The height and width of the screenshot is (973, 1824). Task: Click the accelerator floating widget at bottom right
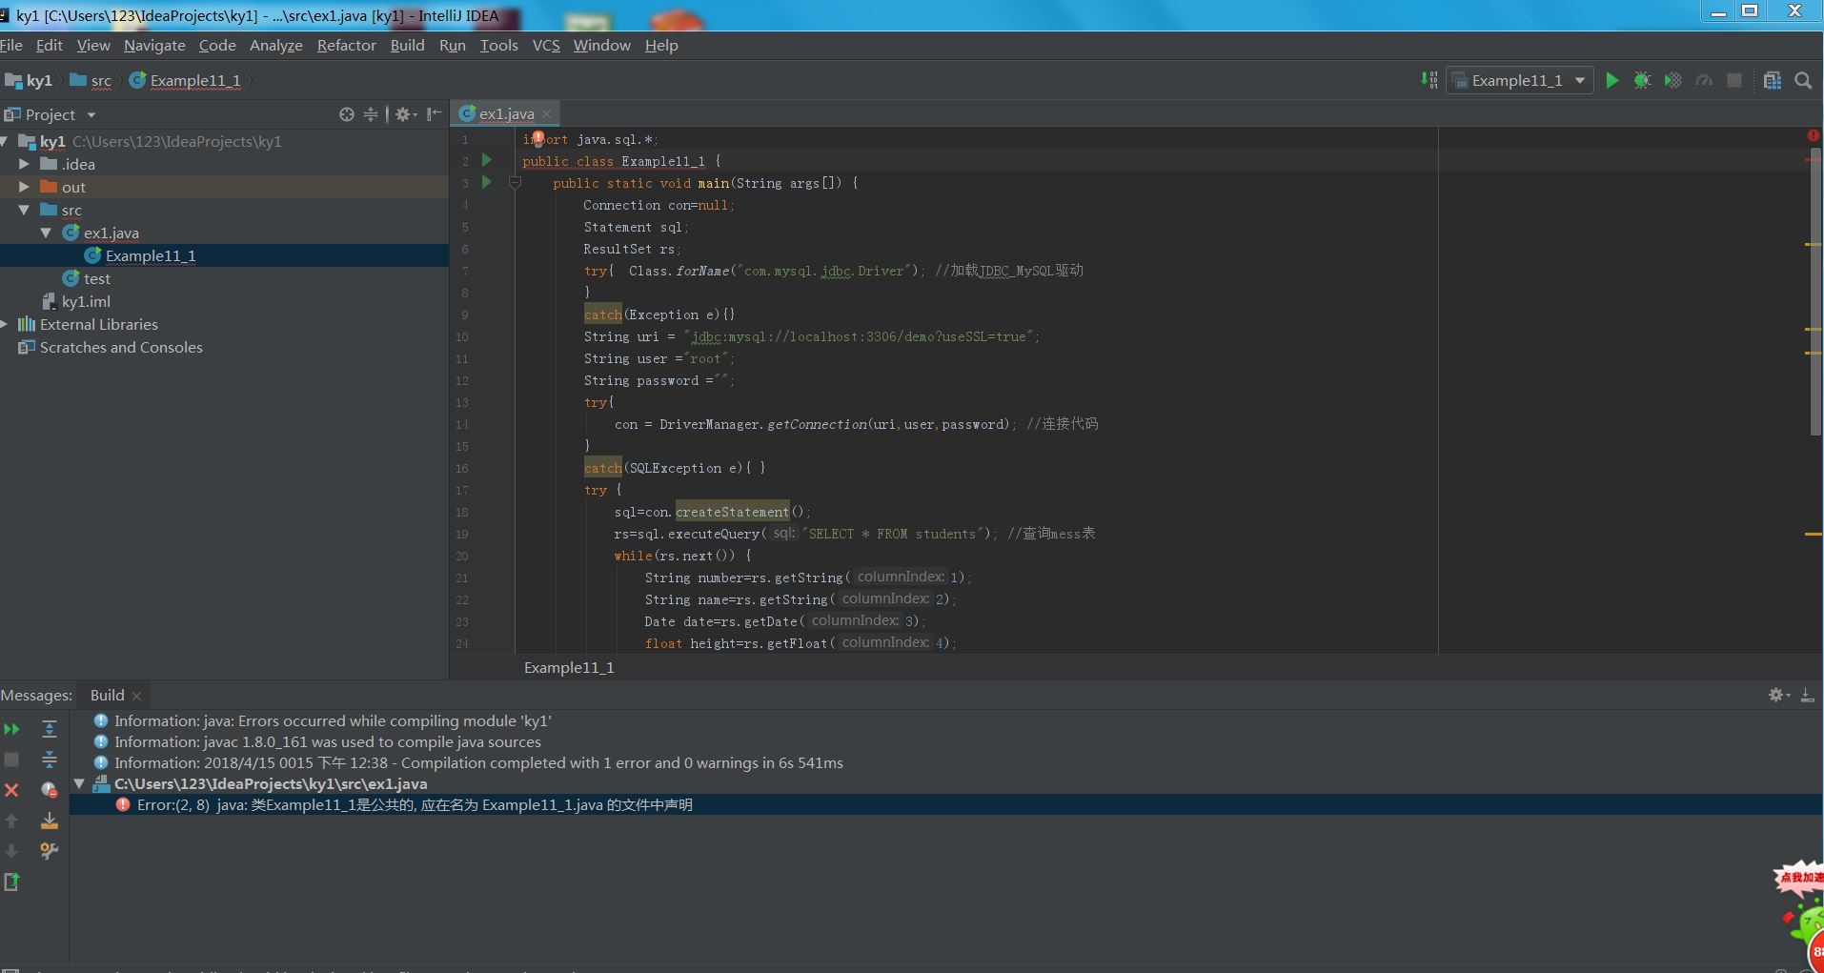pos(1801,915)
